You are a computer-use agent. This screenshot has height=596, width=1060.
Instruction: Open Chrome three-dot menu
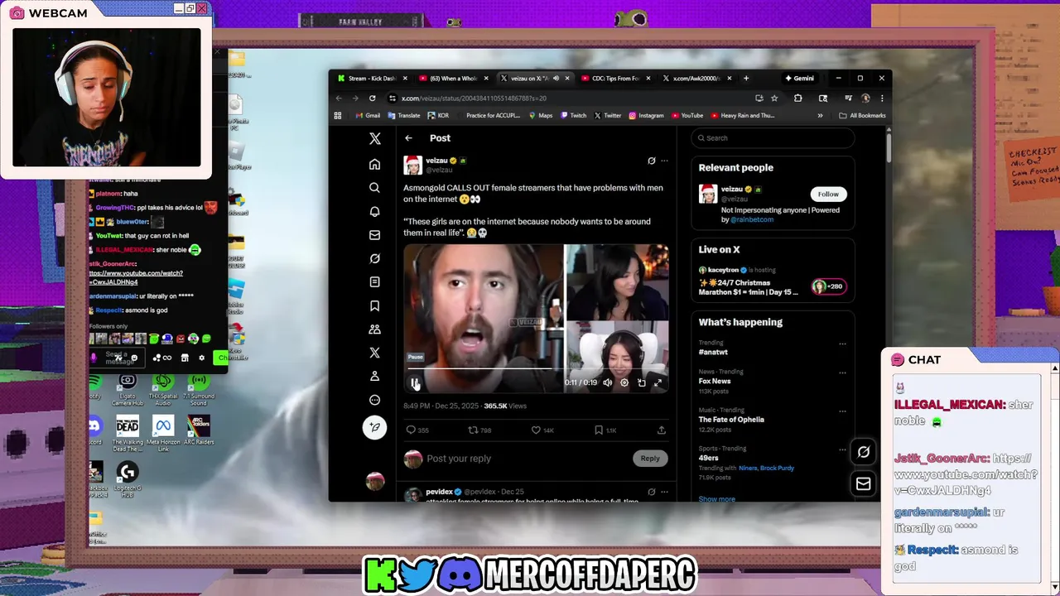pos(882,98)
